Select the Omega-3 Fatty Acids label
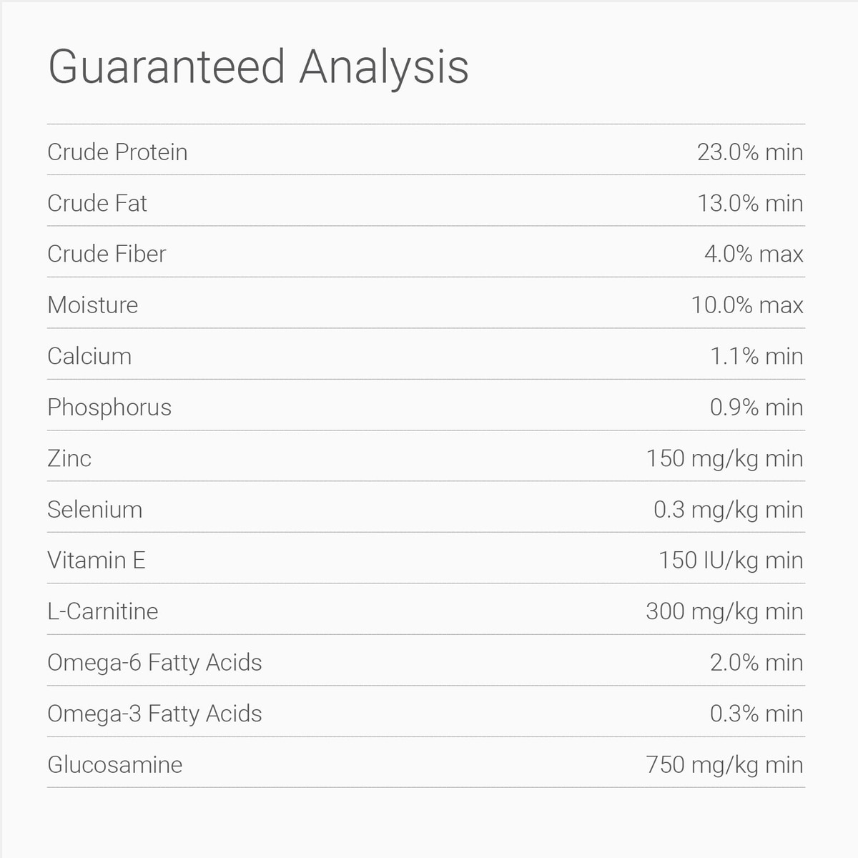This screenshot has height=858, width=858. pyautogui.click(x=154, y=714)
